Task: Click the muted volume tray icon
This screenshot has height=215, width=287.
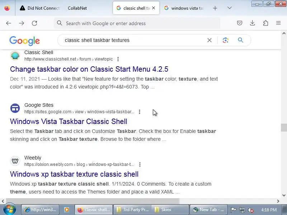Action: point(250,210)
